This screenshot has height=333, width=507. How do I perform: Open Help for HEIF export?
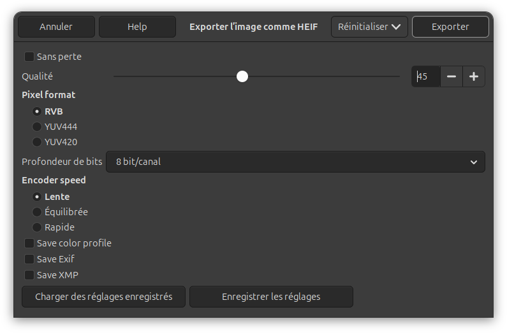coord(137,27)
